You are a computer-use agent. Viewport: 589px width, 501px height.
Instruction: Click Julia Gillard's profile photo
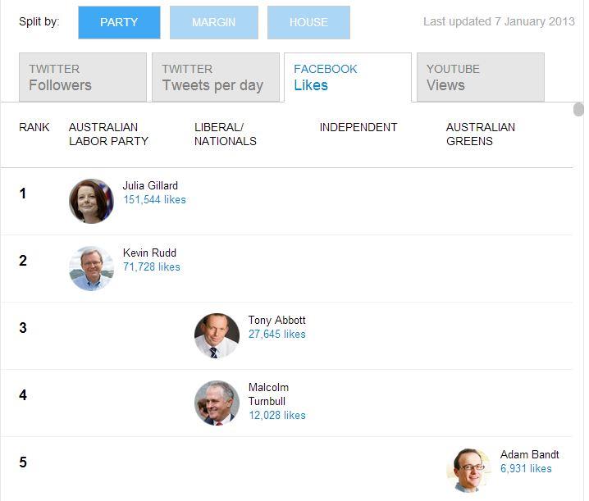click(x=91, y=201)
